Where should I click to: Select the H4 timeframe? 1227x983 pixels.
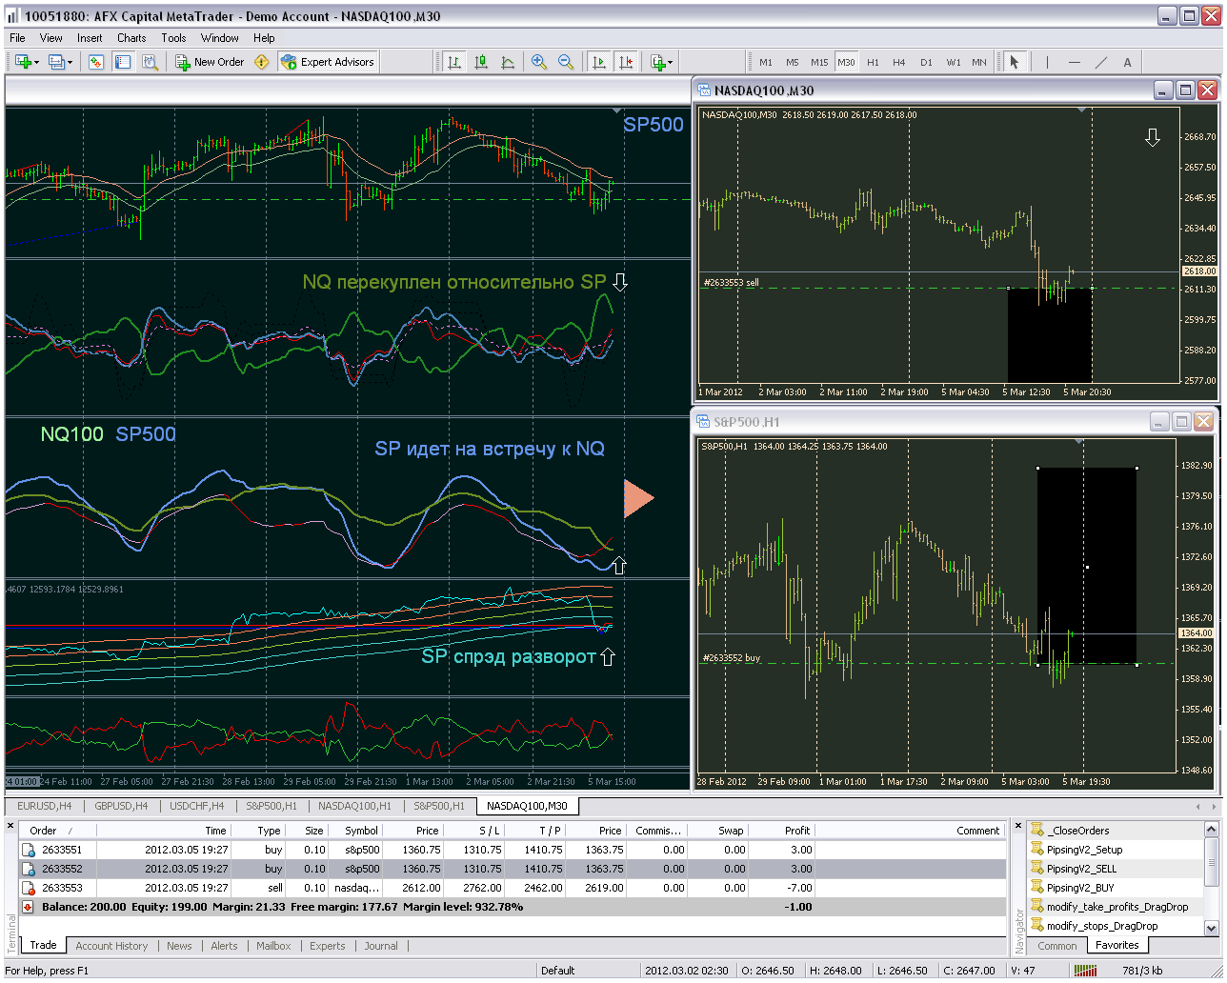coord(899,62)
